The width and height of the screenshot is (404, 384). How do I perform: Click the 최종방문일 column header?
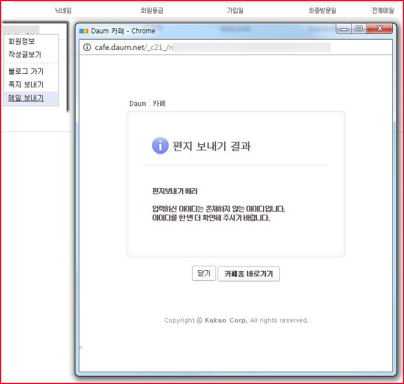click(323, 11)
